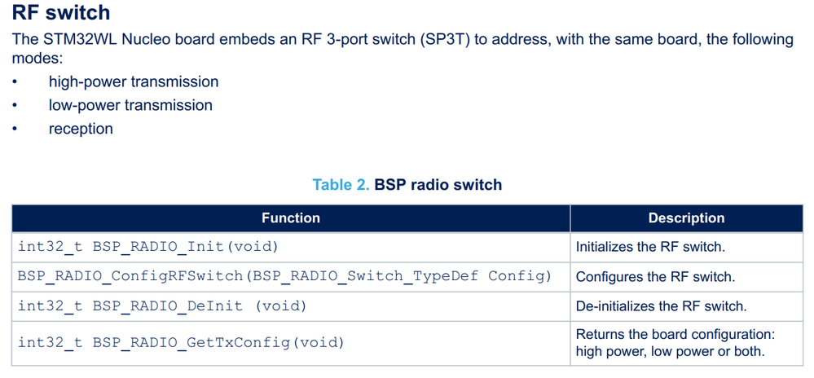Click the Configures the RF switch description
814x378 pixels.
click(655, 277)
